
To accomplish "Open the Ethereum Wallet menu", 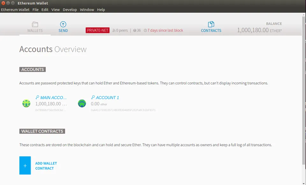I will (15, 10).
